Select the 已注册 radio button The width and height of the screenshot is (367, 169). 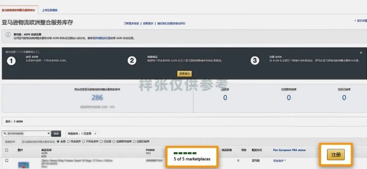point(101,141)
